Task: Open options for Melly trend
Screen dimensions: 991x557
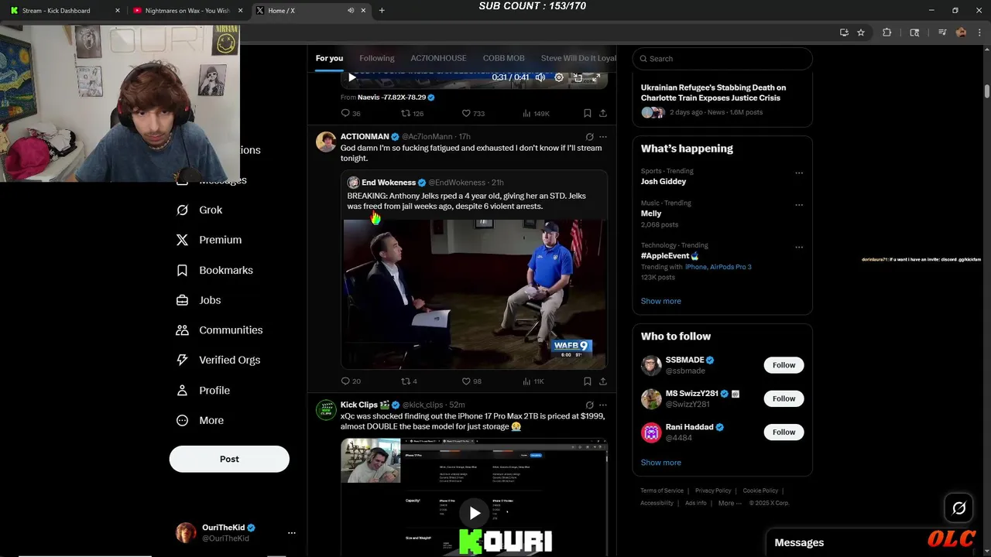Action: click(x=799, y=205)
